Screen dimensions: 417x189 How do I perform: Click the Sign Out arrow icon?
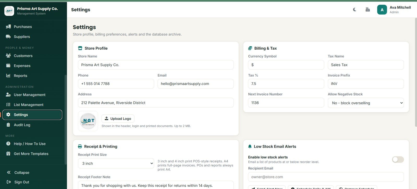[9, 182]
